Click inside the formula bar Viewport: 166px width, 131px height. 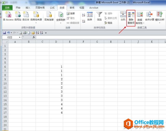click(101, 37)
